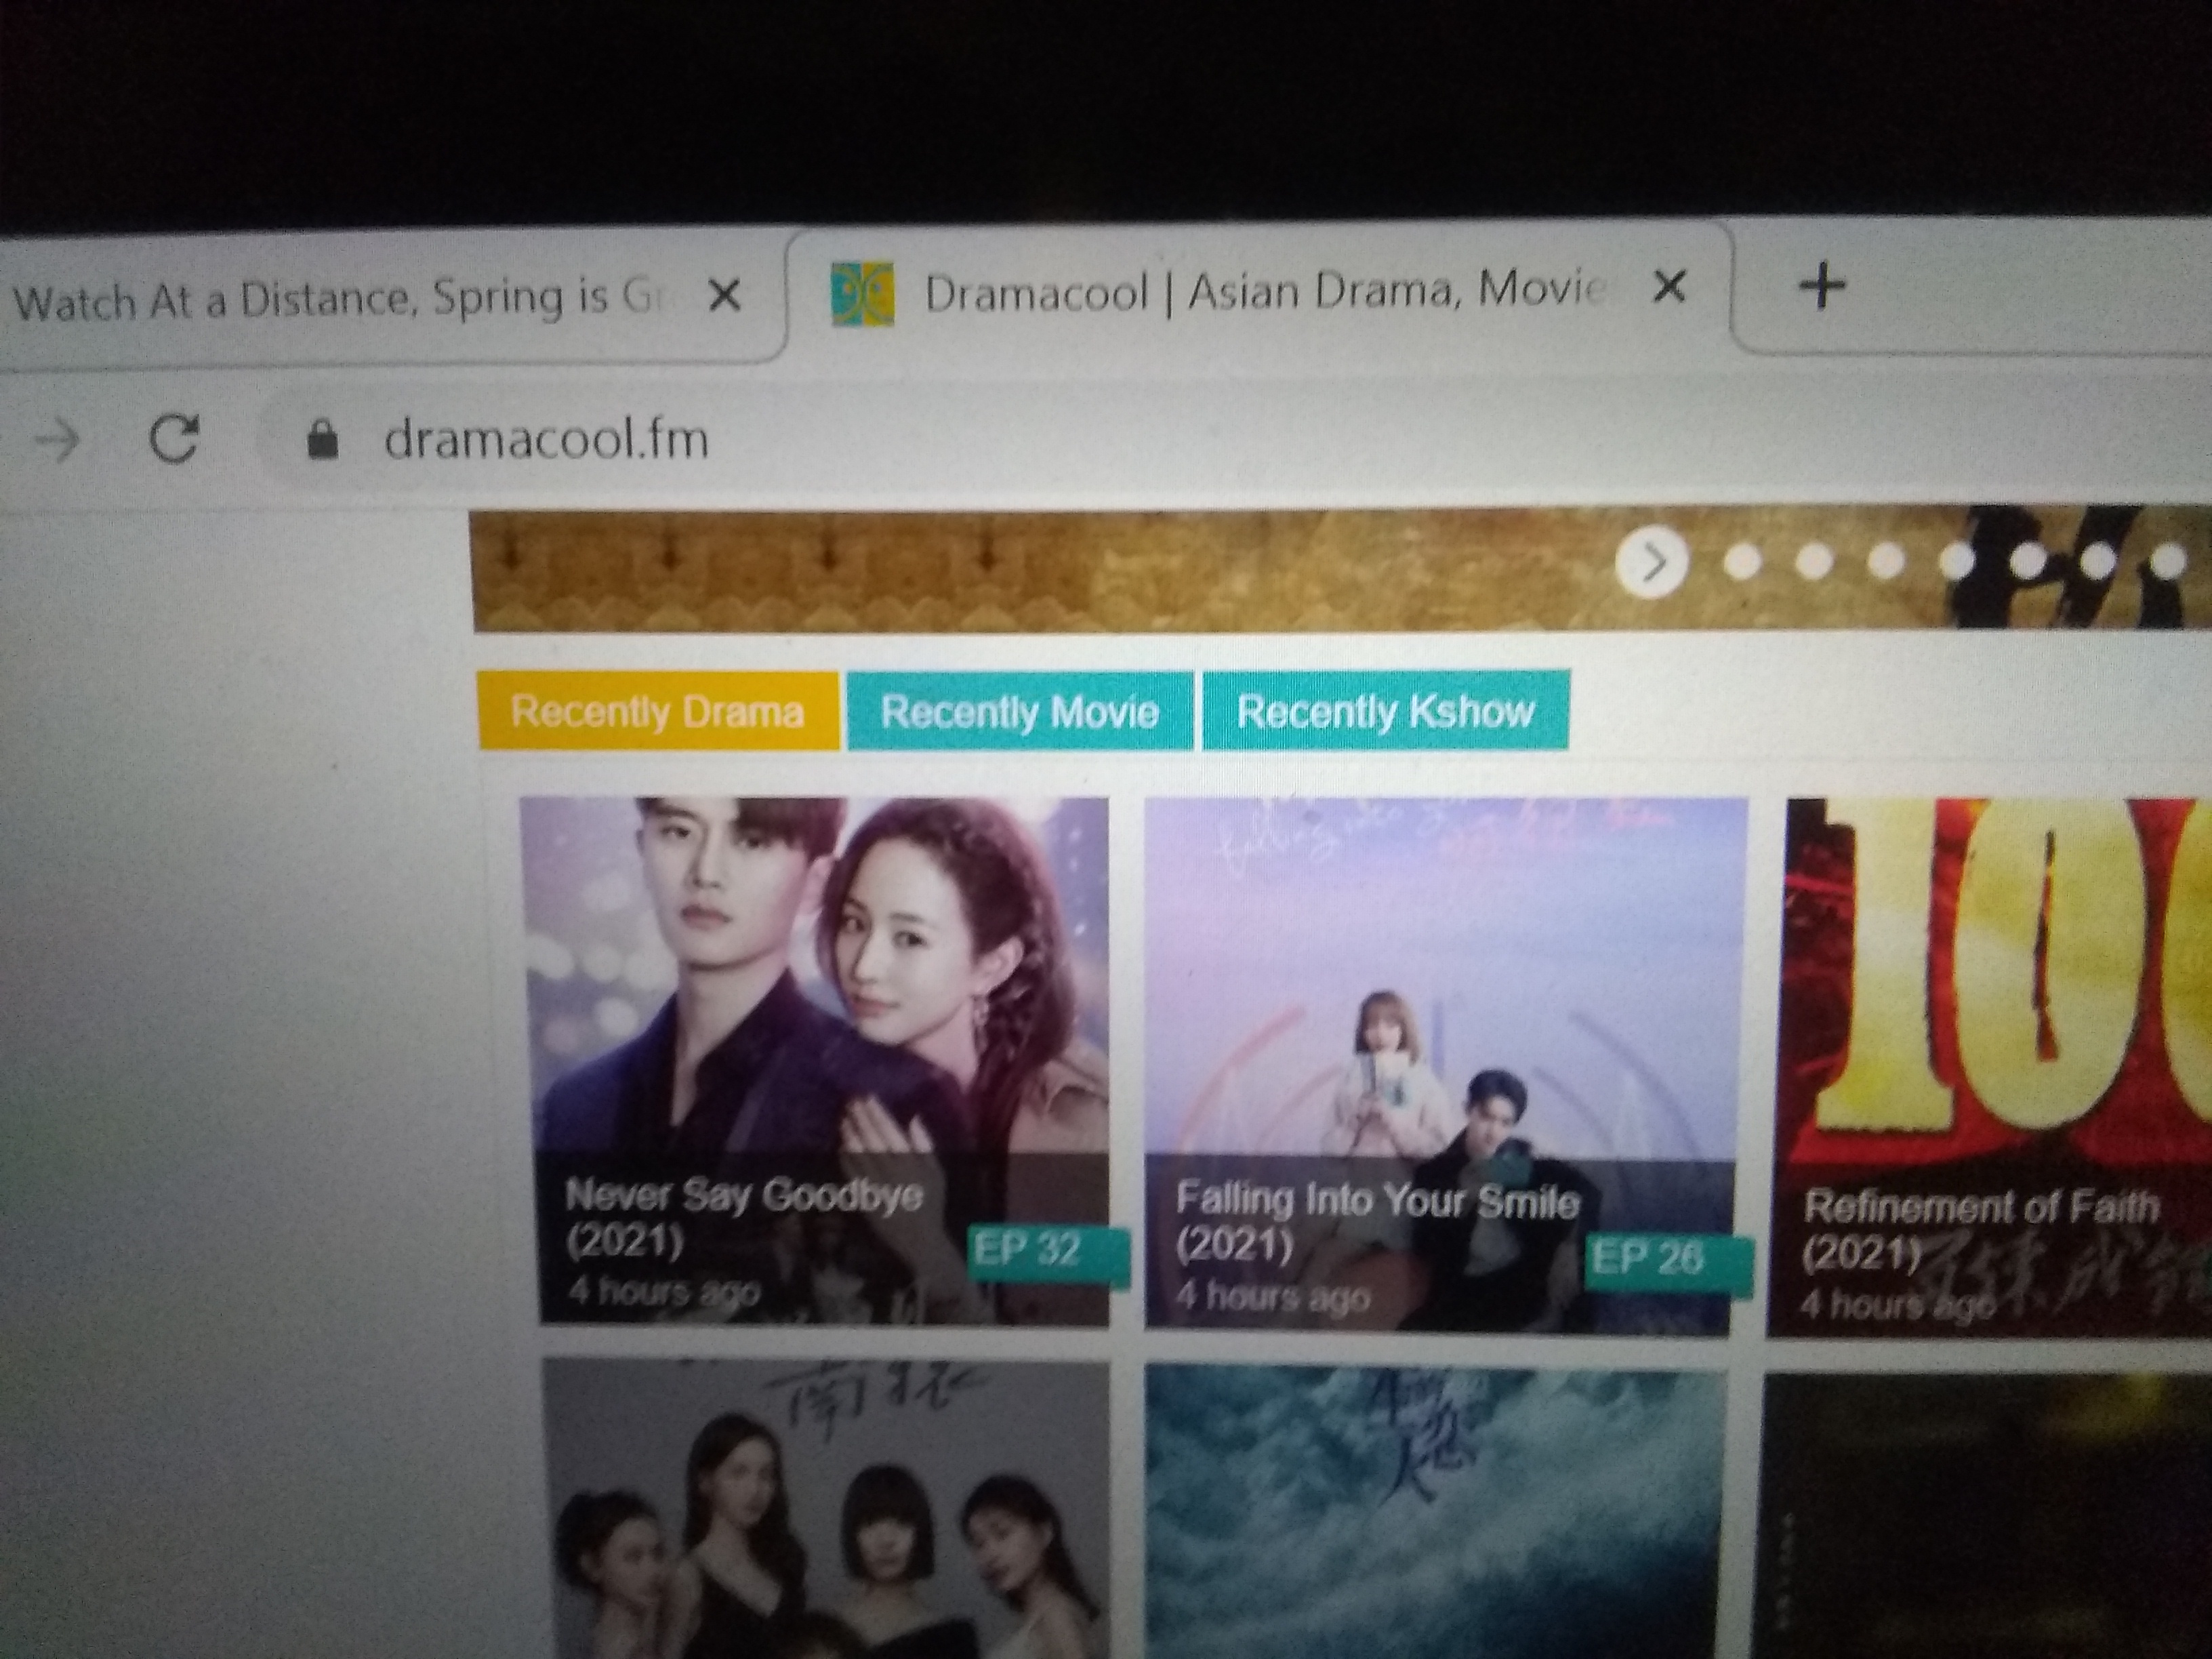Image resolution: width=2212 pixels, height=1659 pixels.
Task: Select the second banner slide dot
Action: tap(1813, 562)
